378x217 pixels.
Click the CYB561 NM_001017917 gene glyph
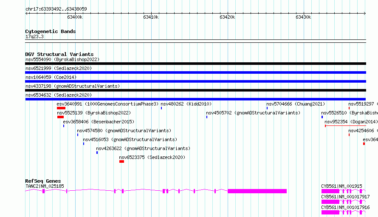point(344,202)
